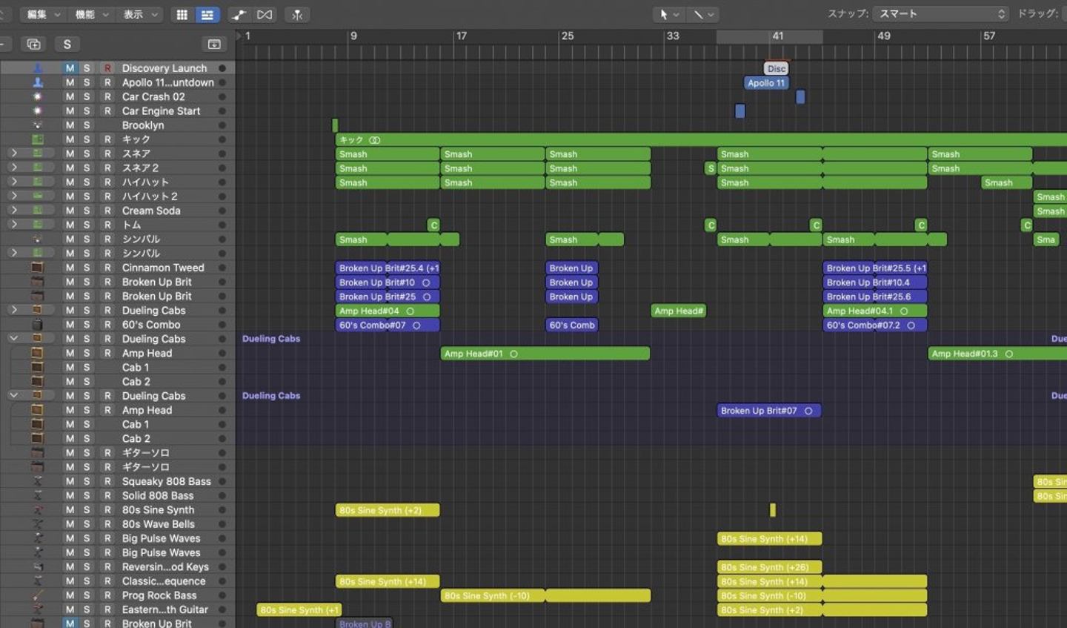Click the duplicate track icon
Viewport: 1067px width, 628px height.
(33, 44)
